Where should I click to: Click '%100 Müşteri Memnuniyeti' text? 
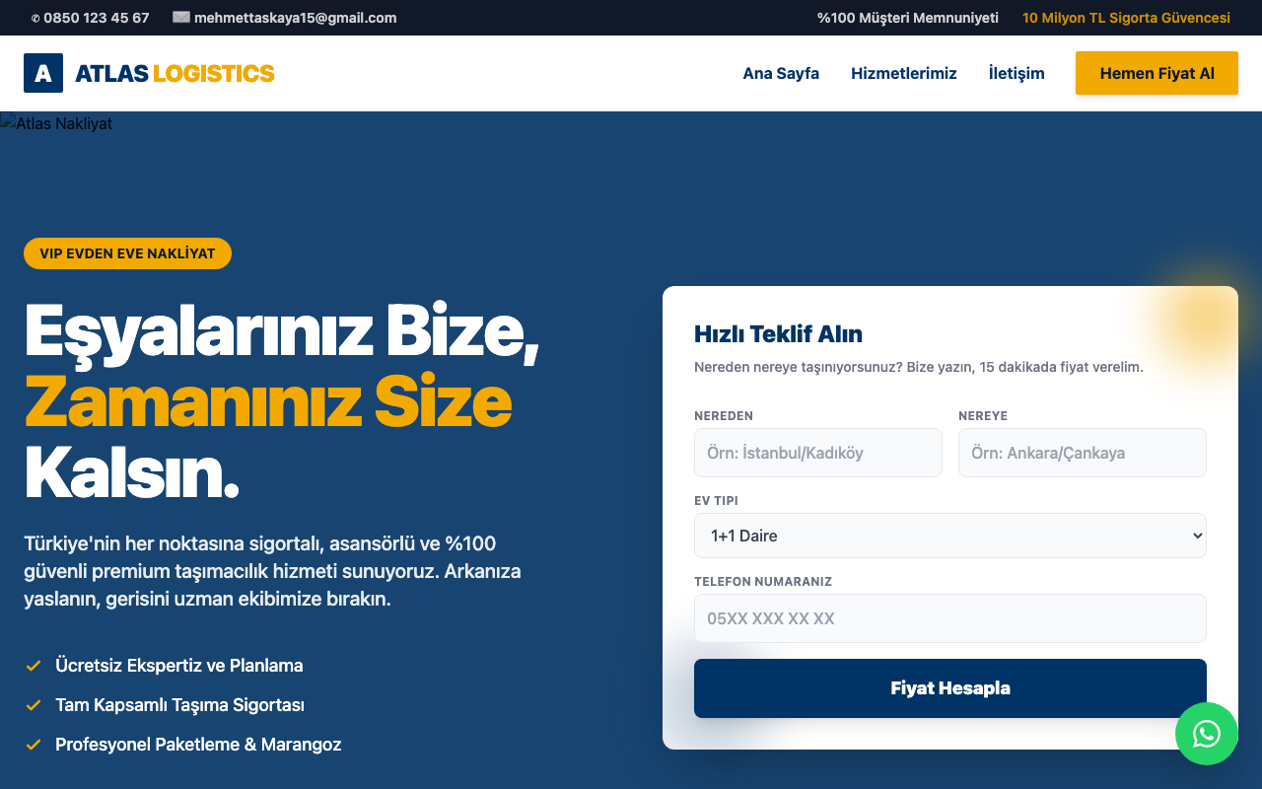click(x=908, y=18)
